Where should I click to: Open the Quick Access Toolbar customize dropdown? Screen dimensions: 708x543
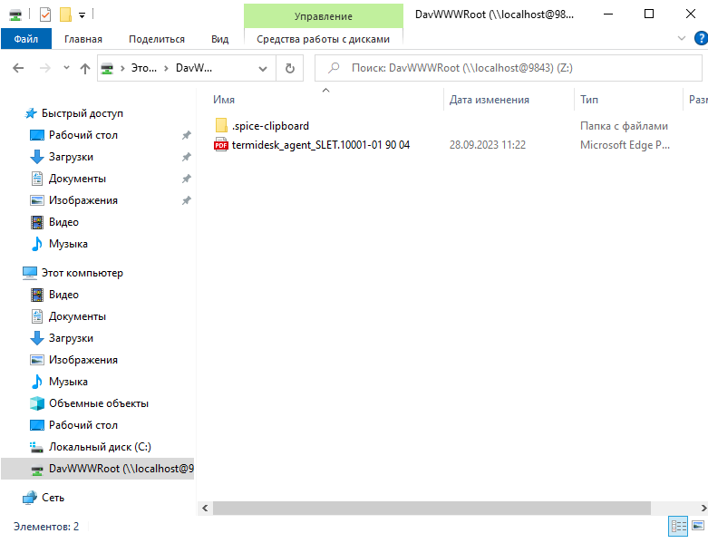(x=82, y=15)
